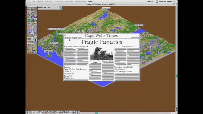
Task: Click the Vella Falls map sign
Action: click(106, 8)
